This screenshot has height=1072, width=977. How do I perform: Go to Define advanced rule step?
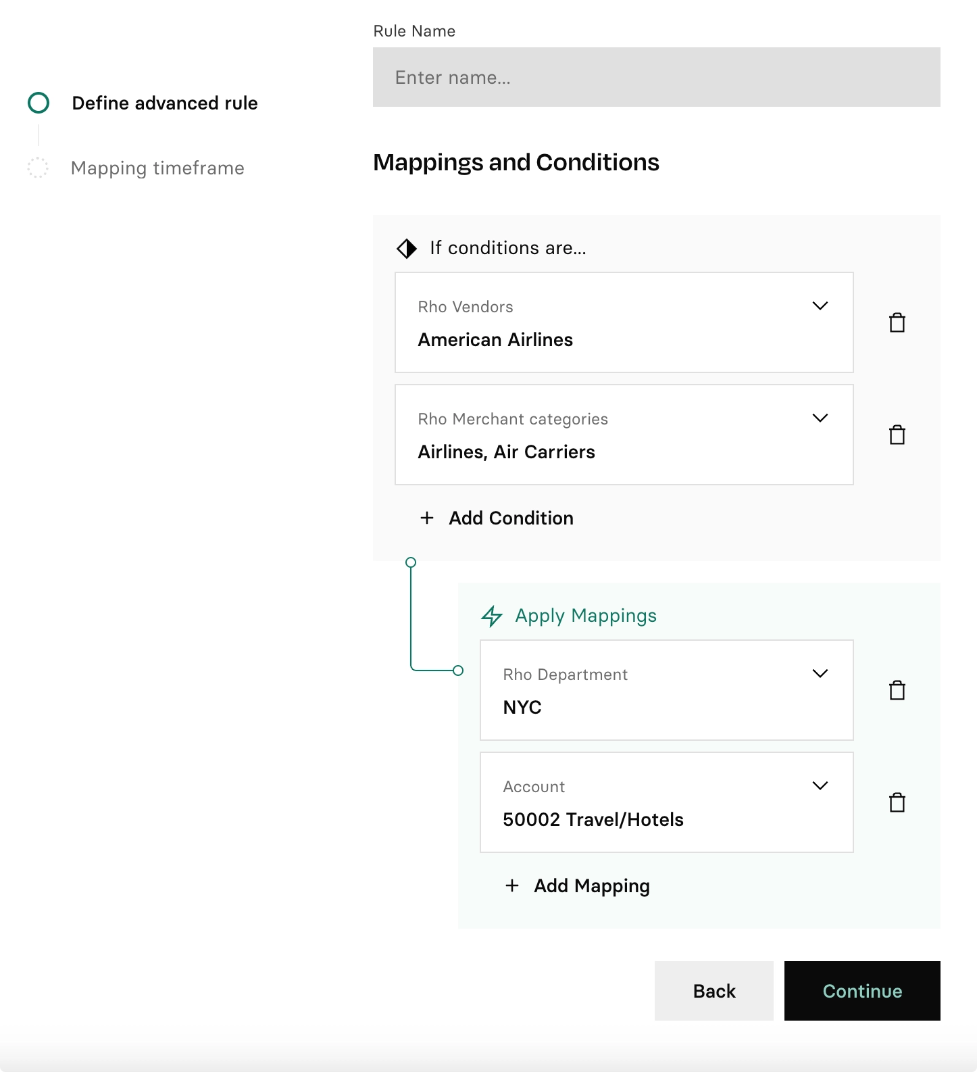(165, 103)
